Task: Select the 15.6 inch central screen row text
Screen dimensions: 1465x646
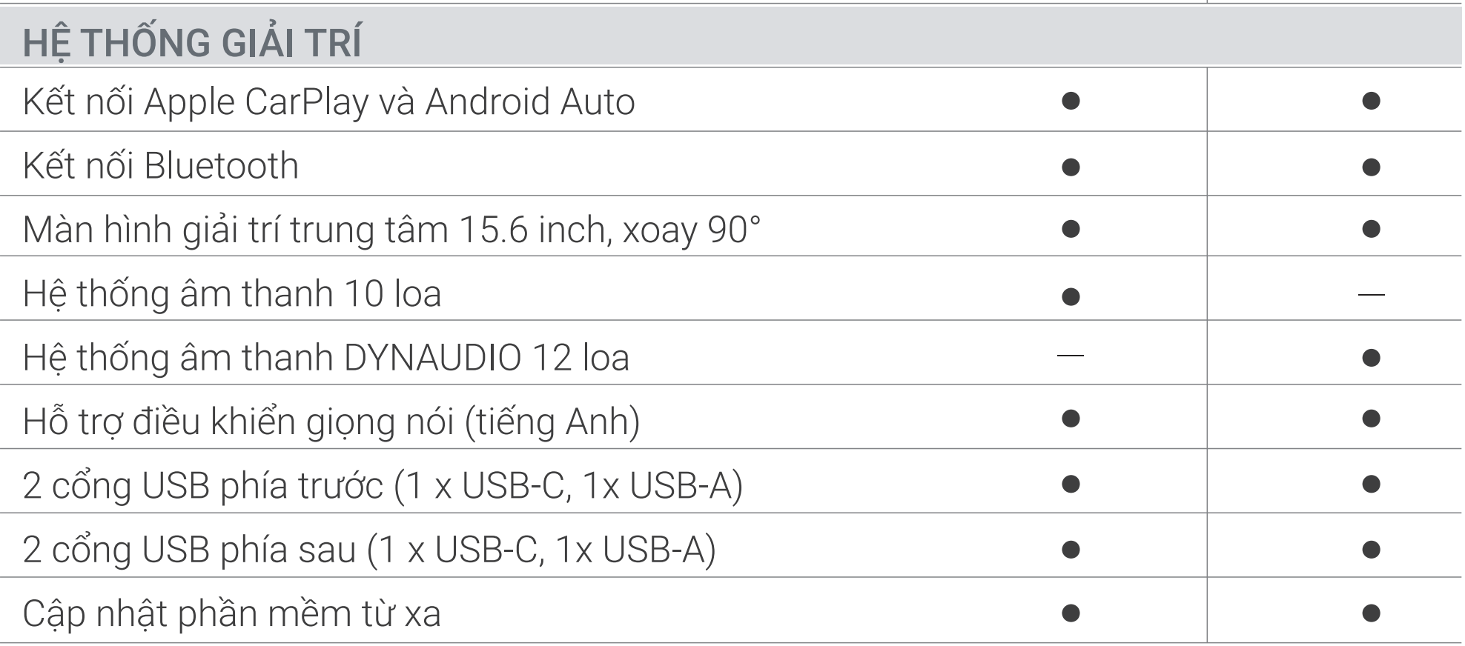Action: [391, 230]
